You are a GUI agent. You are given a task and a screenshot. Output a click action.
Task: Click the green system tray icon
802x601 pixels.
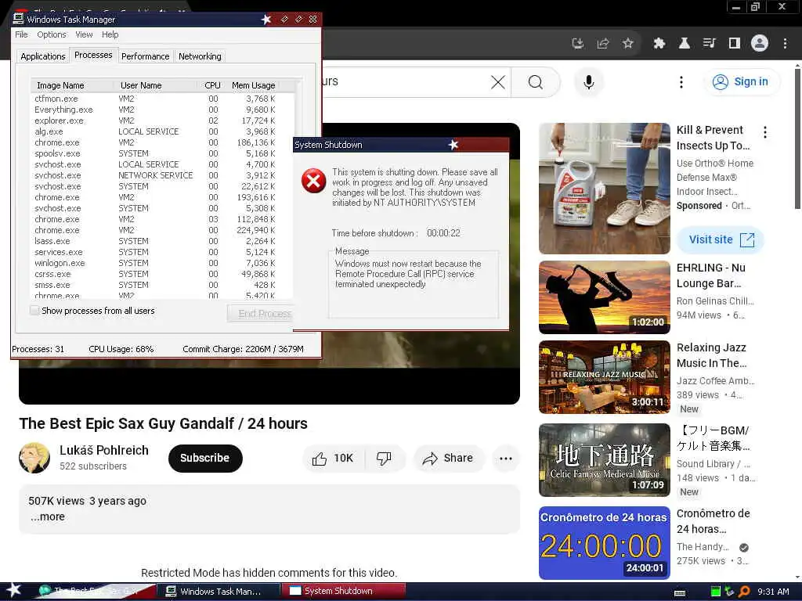716,592
